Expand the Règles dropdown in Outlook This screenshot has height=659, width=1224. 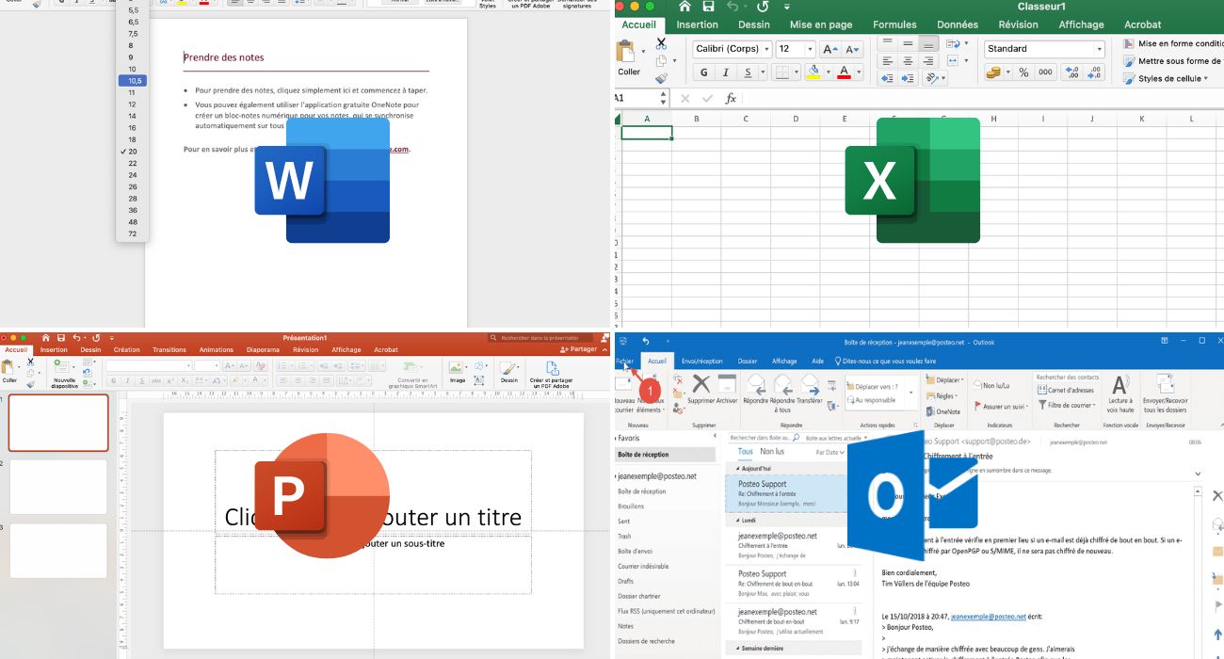coord(942,396)
